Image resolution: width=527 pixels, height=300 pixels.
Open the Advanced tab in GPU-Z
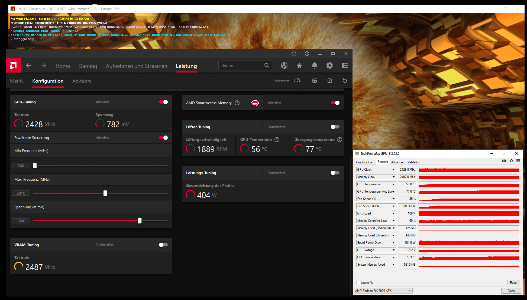397,162
